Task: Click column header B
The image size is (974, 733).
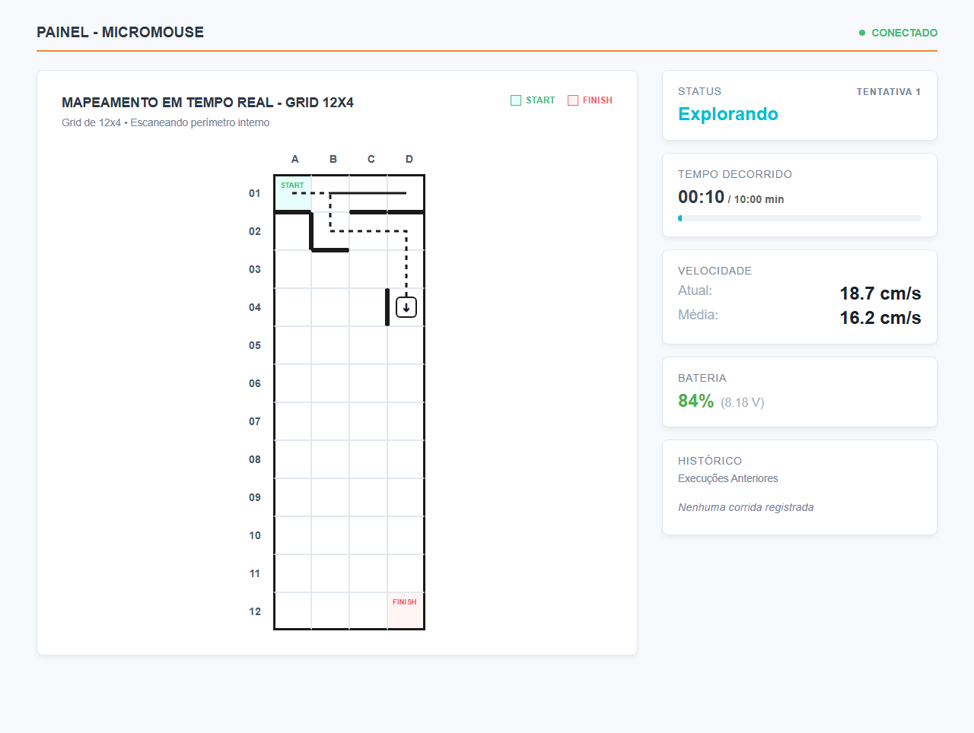Action: (x=333, y=159)
